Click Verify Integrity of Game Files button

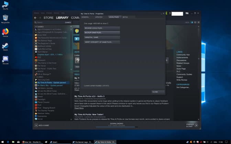pyautogui.click(x=102, y=42)
